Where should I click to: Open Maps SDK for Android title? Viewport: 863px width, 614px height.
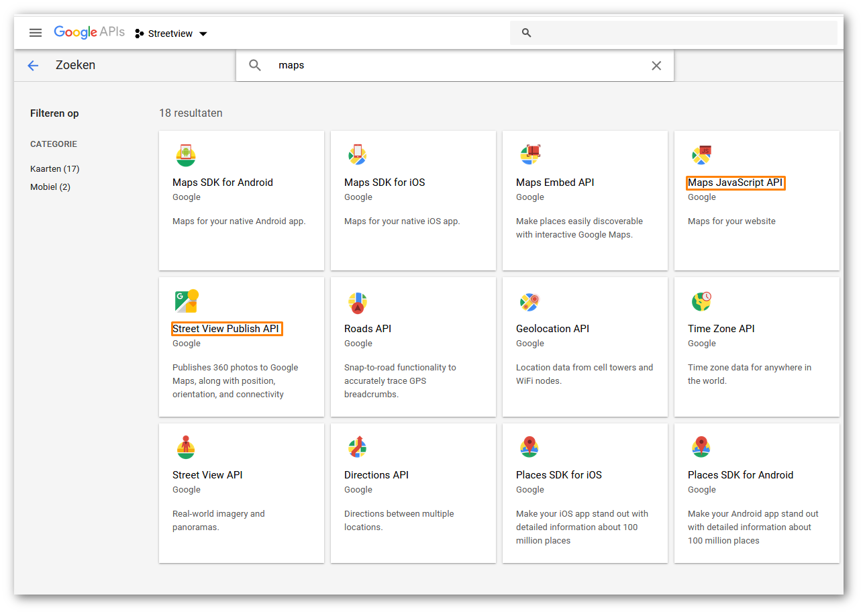point(223,183)
